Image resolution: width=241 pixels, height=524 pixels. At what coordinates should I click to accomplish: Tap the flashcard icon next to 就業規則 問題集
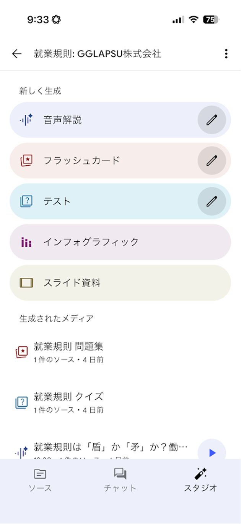22,352
